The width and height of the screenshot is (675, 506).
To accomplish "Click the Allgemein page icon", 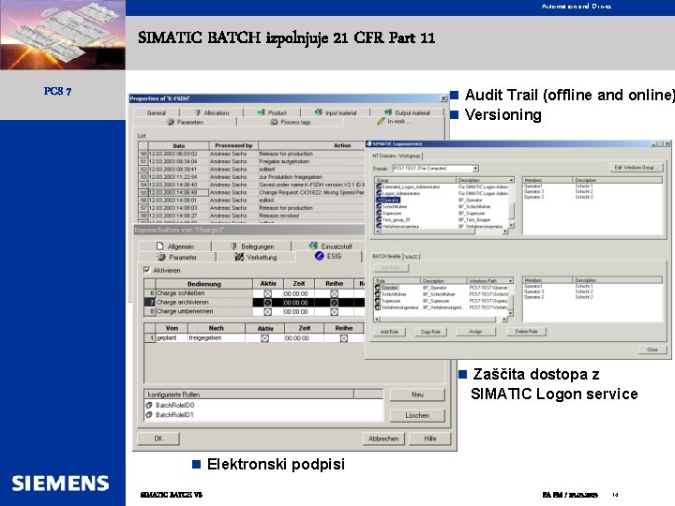I will click(x=159, y=246).
